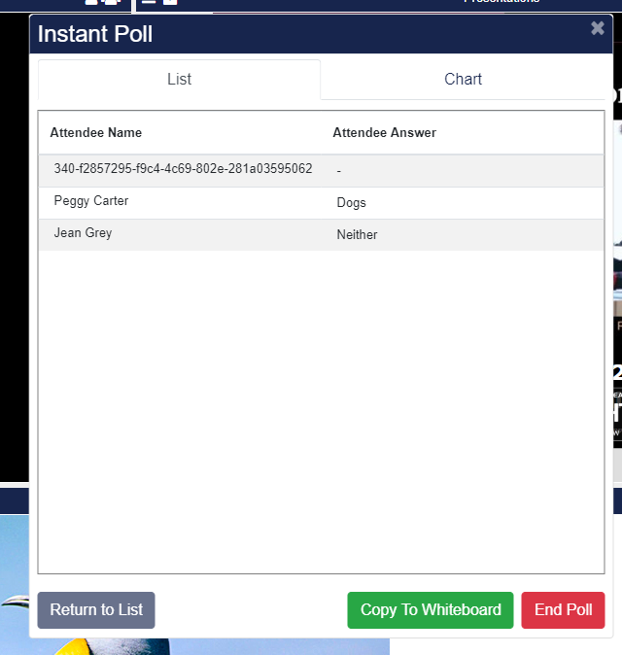Click the Neither answer cell
The width and height of the screenshot is (622, 655).
tap(357, 235)
